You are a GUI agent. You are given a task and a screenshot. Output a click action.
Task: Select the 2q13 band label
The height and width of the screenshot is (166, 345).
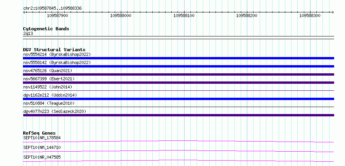(x=28, y=34)
